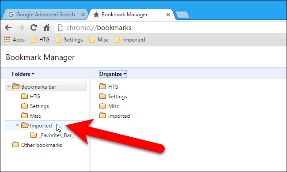Screen dimensions: 287x172
Task: Select Other bookmarks in folder tree
Action: [42, 145]
